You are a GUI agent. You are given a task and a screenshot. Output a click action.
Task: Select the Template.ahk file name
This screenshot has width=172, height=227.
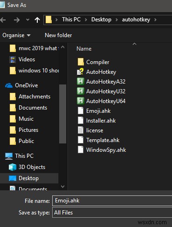103,140
